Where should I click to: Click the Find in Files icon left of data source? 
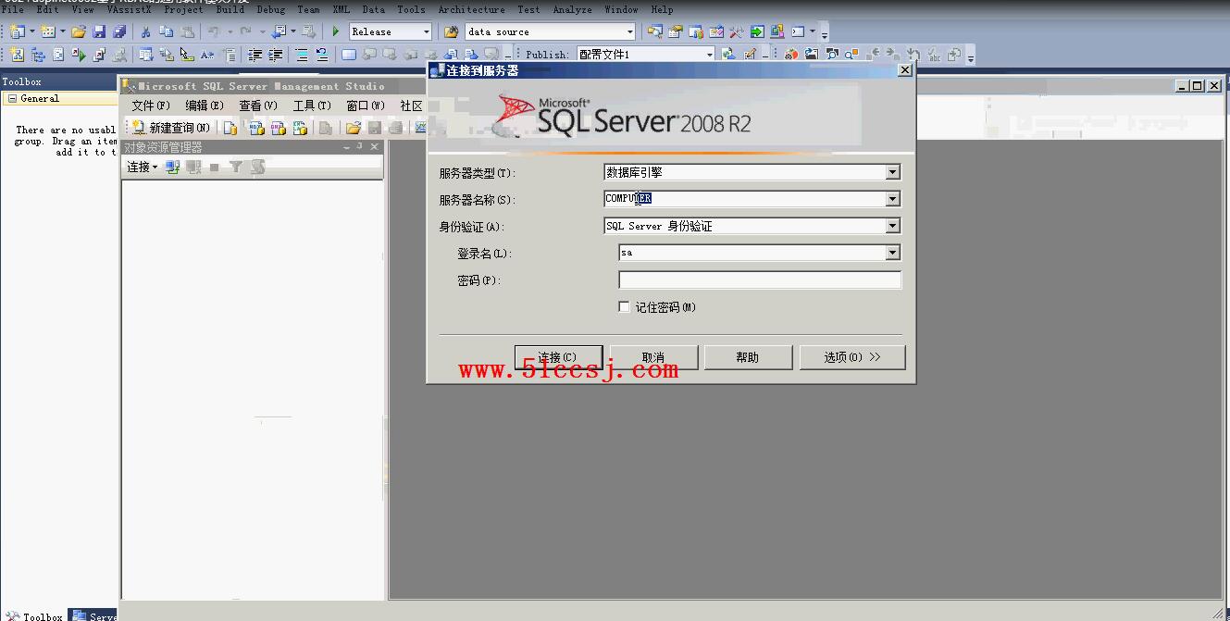[452, 31]
